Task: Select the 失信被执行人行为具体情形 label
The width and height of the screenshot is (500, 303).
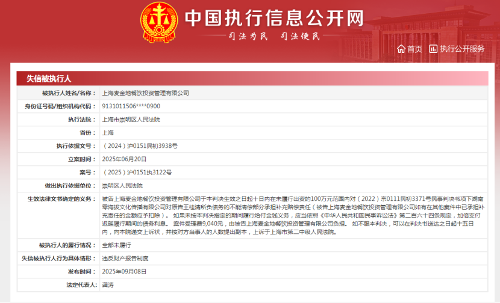Action: (x=58, y=259)
